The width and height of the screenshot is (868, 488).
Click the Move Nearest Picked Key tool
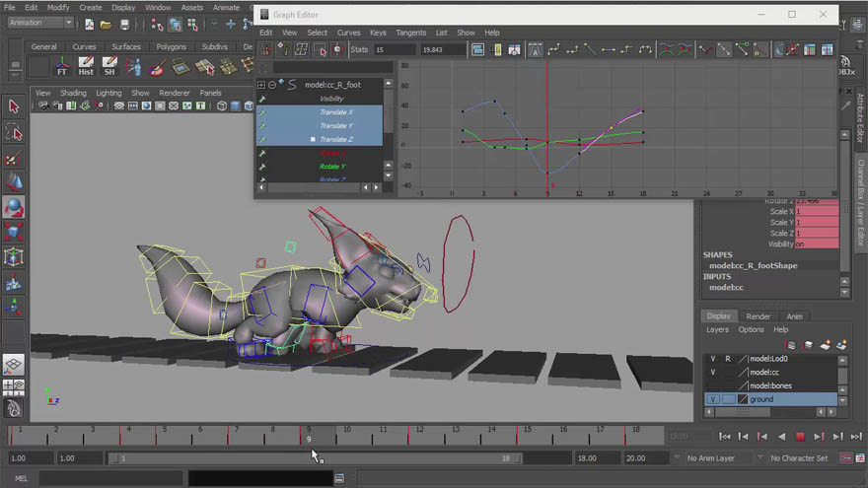[x=266, y=50]
